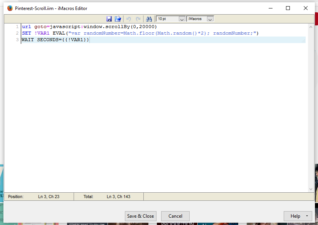The height and width of the screenshot is (225, 318).
Task: Minimize the iMacros Editor window
Action: tap(271, 8)
